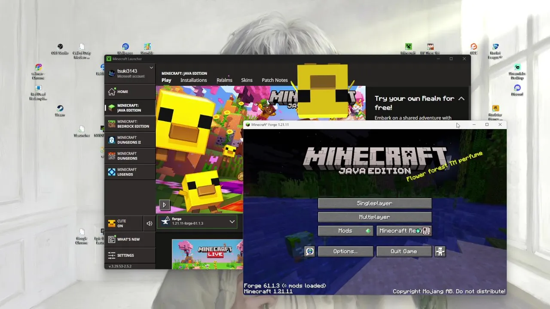Click the launcher version v.3.29.53-2.5.2 text
Image resolution: width=550 pixels, height=309 pixels.
point(120,267)
